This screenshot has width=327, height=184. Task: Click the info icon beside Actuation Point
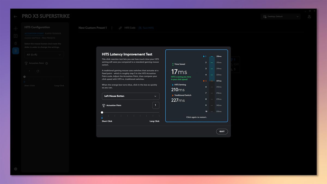point(47,63)
